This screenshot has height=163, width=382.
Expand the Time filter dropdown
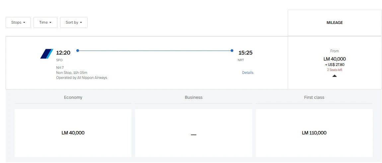pos(45,23)
